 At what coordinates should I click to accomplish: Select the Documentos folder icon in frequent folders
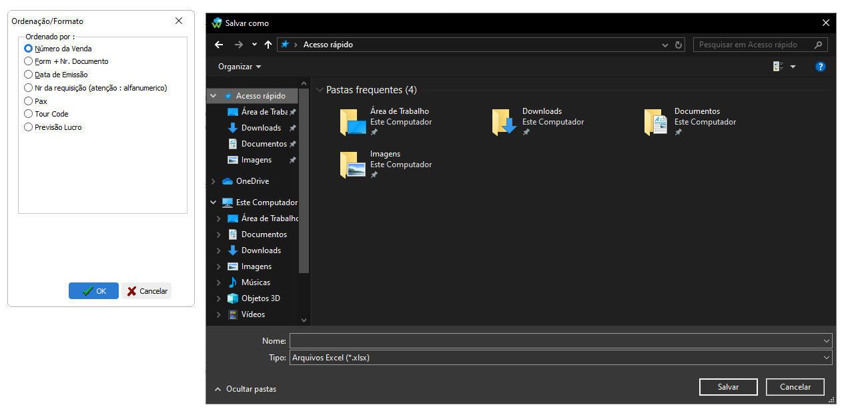(657, 122)
